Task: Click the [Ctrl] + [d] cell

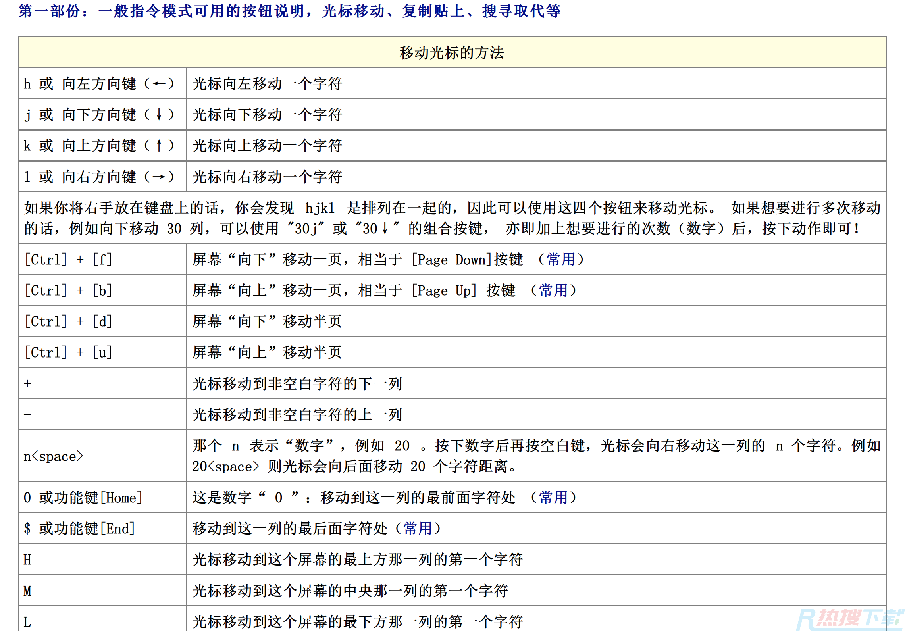Action: pos(68,321)
